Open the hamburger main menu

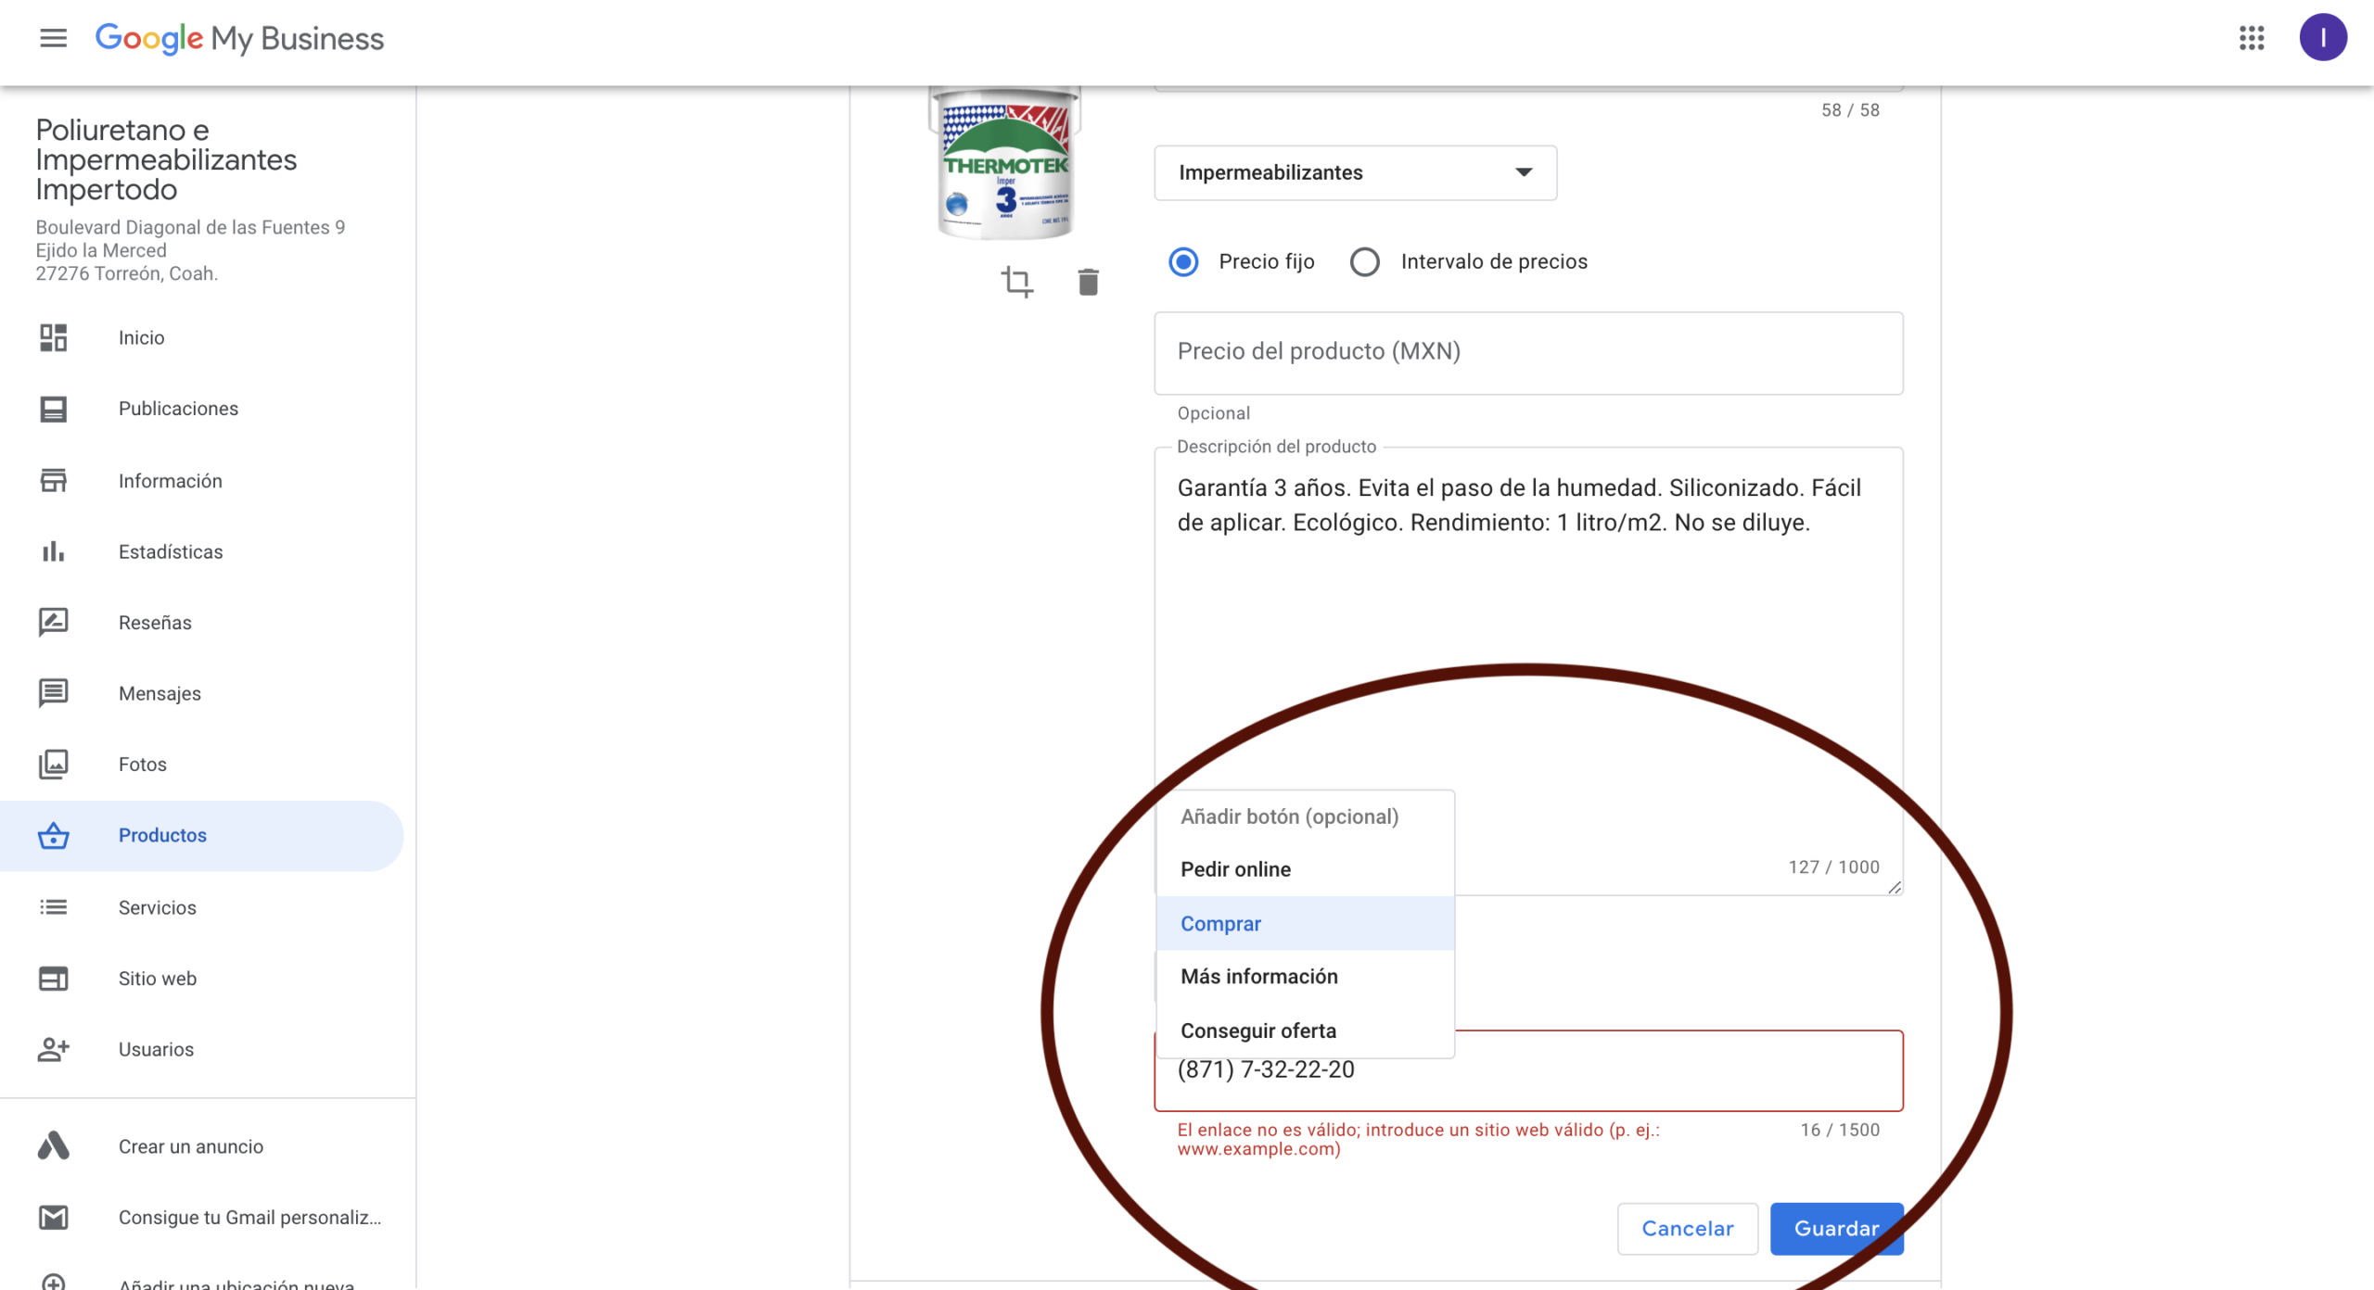(x=53, y=38)
